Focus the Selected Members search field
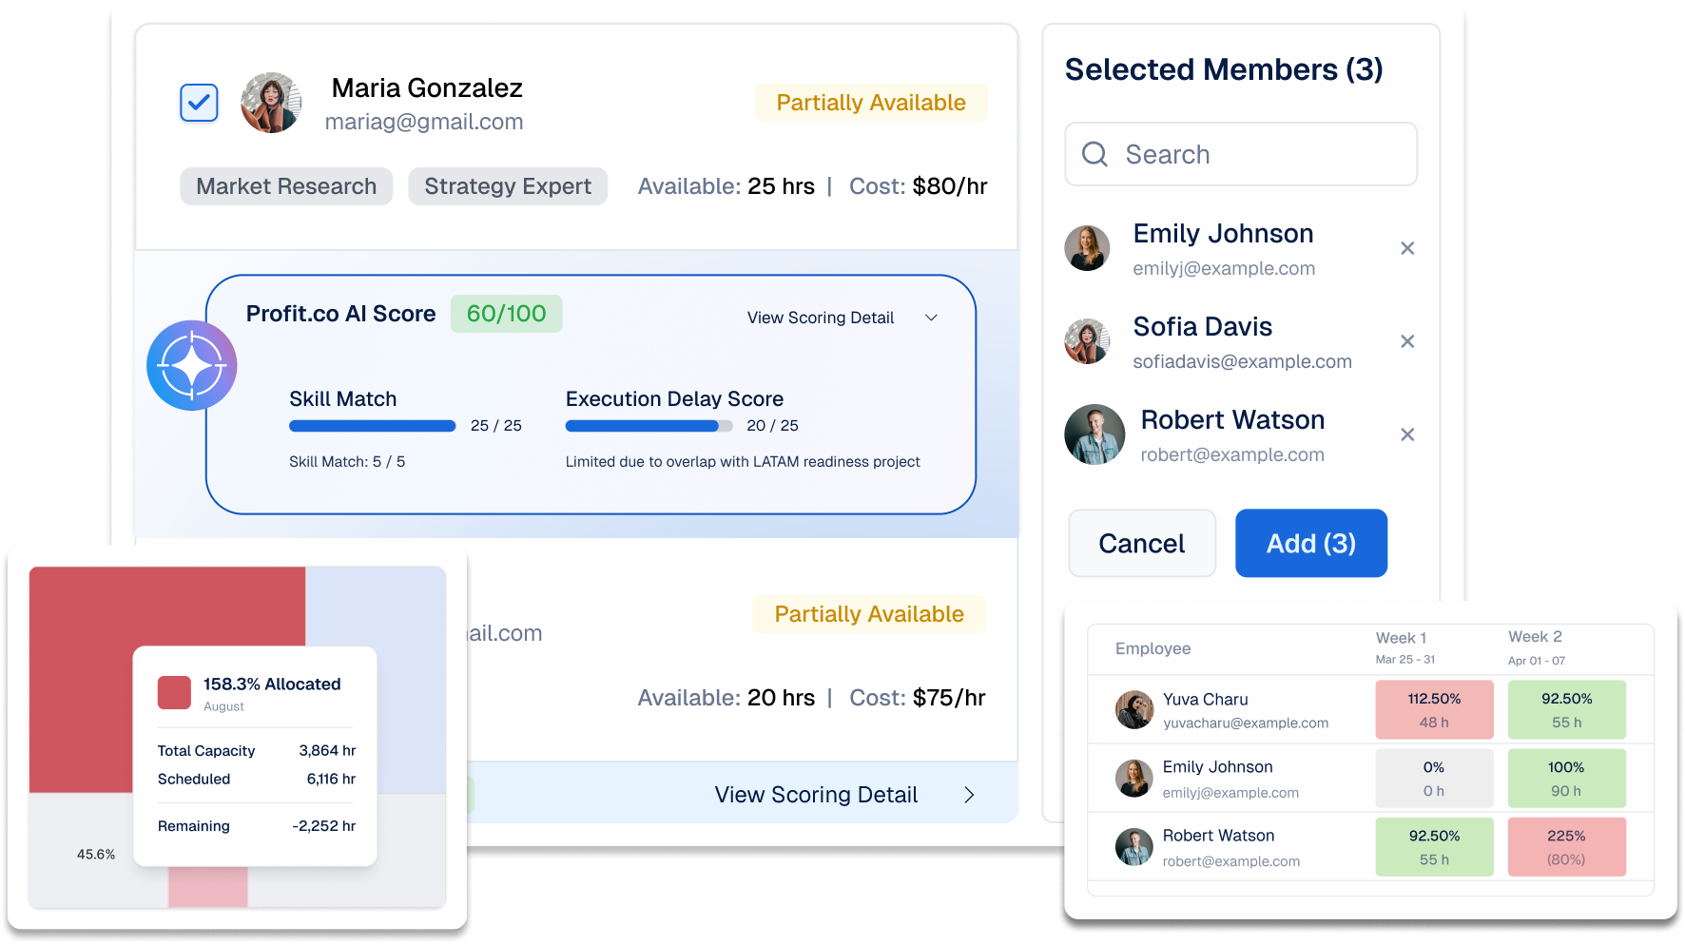 [1241, 154]
